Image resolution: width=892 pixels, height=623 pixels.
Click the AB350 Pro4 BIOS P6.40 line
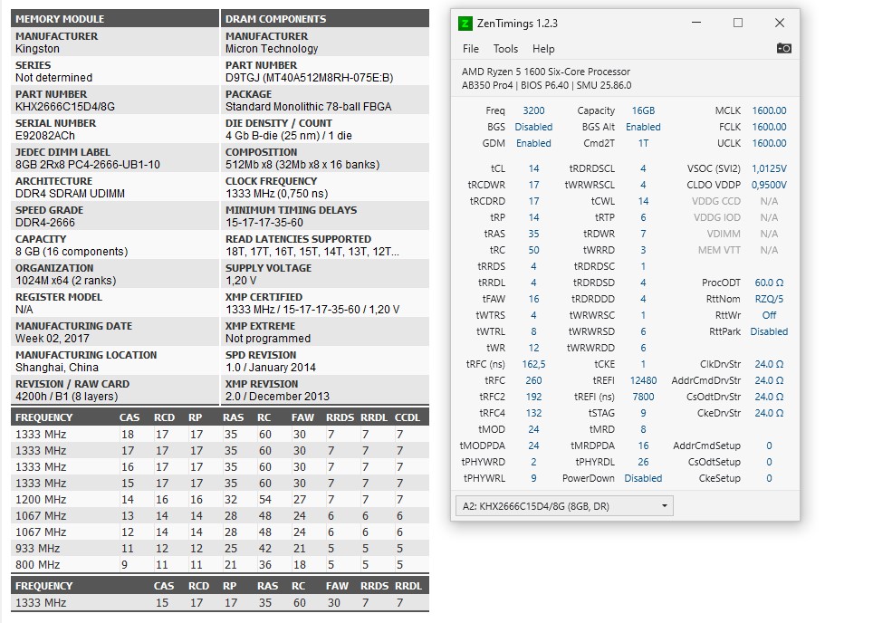pyautogui.click(x=546, y=85)
